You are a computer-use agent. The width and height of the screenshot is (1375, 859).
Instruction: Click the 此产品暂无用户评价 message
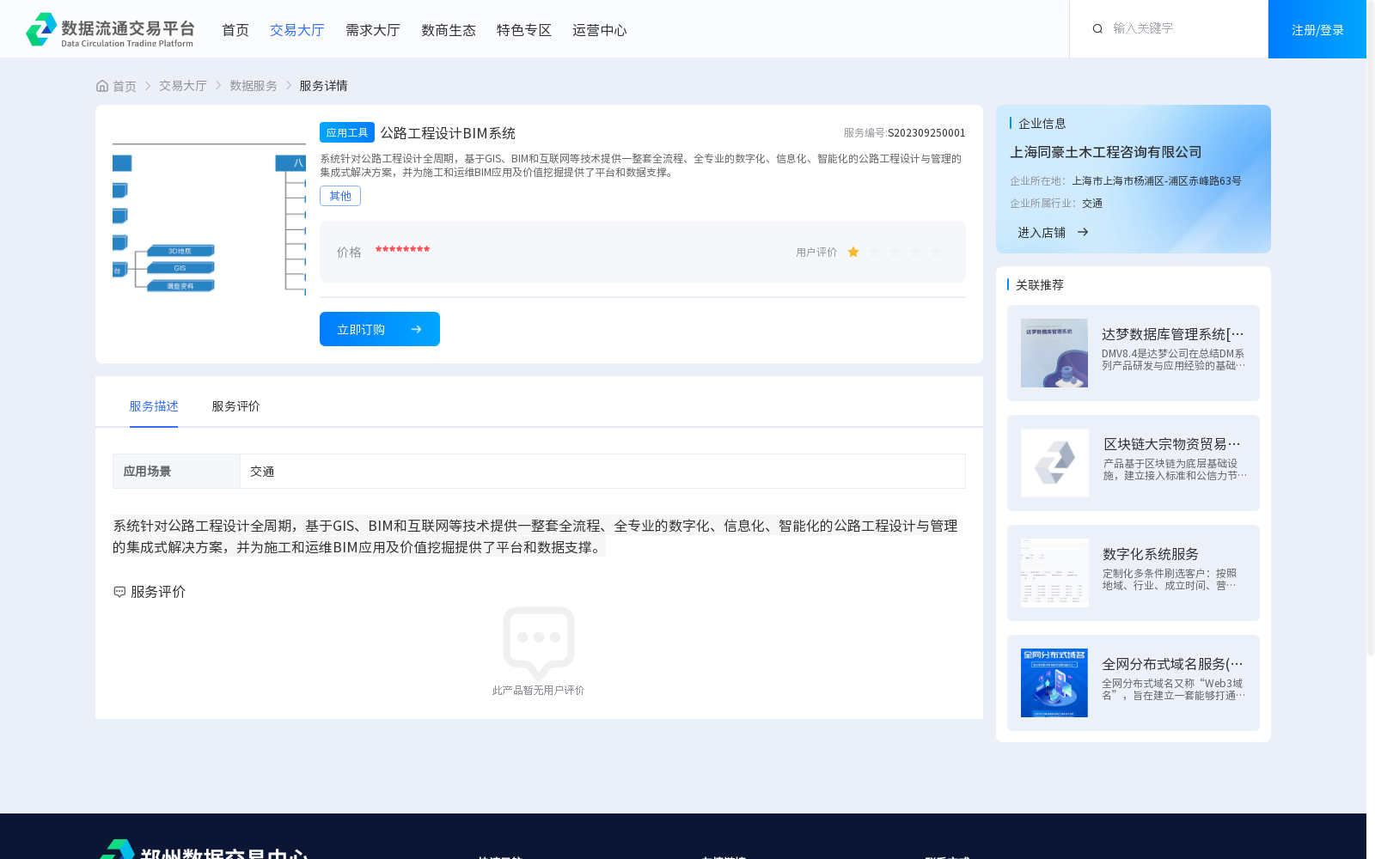[x=539, y=691]
